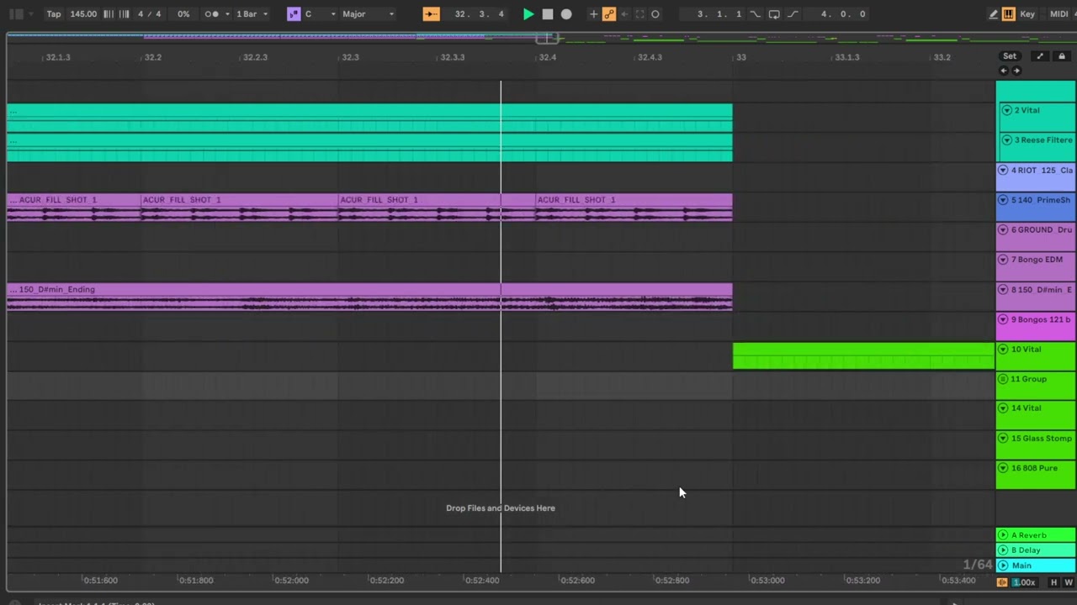Image resolution: width=1077 pixels, height=605 pixels.
Task: Toggle the orange Follow playback button
Action: click(431, 14)
